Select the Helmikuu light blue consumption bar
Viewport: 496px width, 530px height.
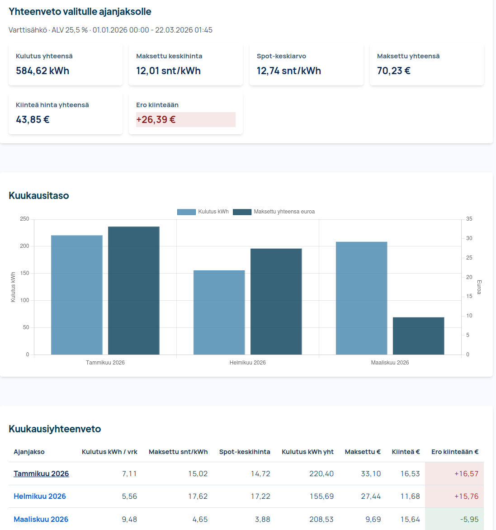(x=219, y=312)
